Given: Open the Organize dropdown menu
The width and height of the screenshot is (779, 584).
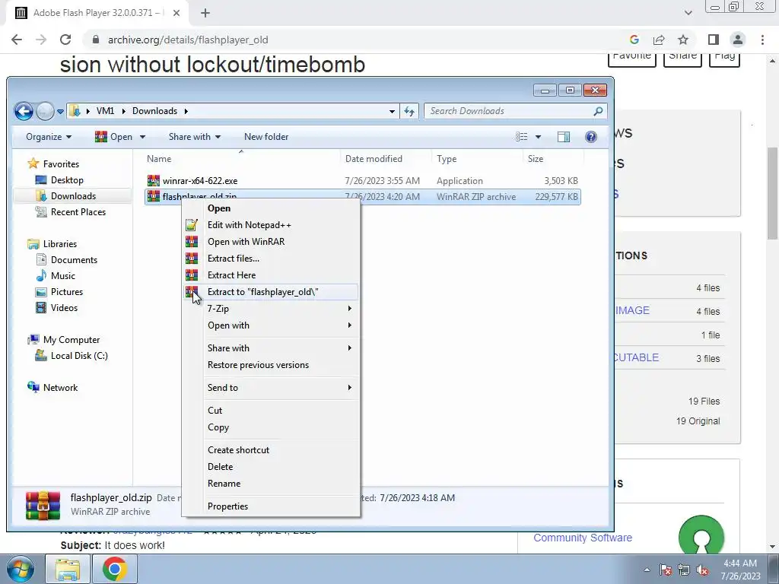Looking at the screenshot, I should pyautogui.click(x=48, y=137).
